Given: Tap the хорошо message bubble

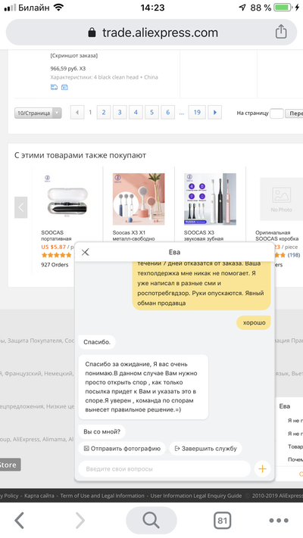Looking at the screenshot, I should [254, 322].
